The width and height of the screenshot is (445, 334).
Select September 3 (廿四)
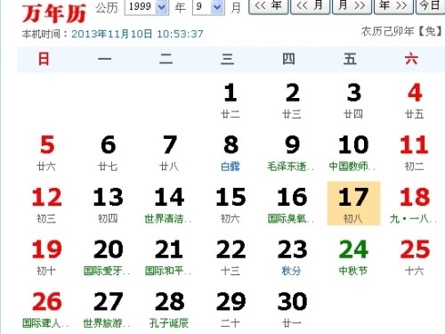point(353,101)
